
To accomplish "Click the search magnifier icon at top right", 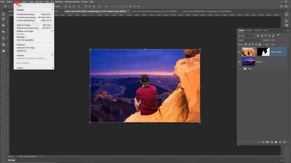I will click(281, 6).
